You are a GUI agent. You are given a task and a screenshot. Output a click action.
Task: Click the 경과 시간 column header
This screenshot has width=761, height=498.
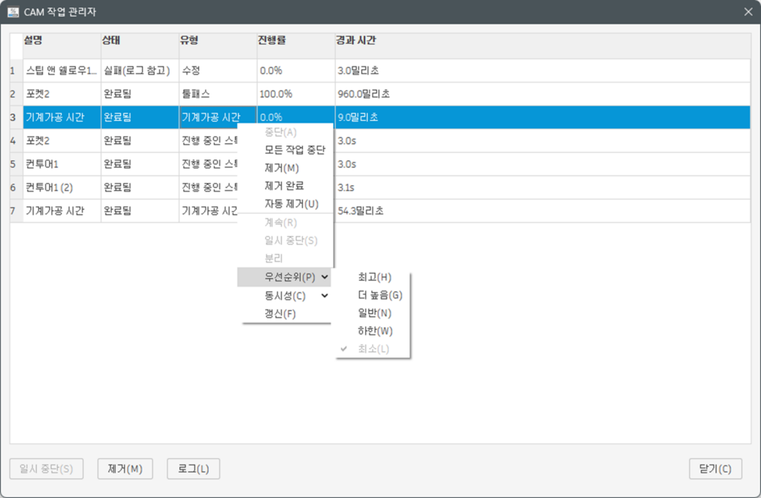[543, 45]
